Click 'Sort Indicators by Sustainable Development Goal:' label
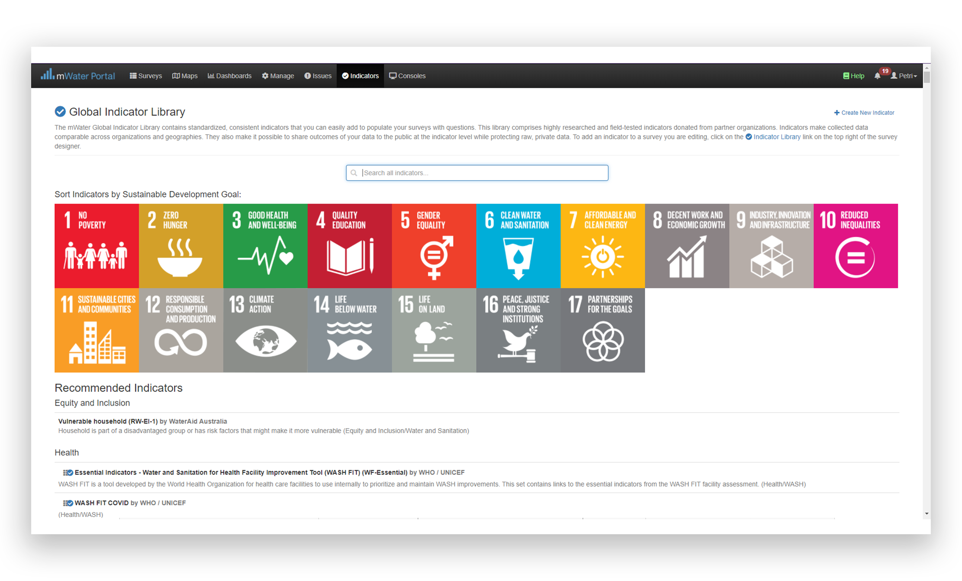 (x=148, y=194)
